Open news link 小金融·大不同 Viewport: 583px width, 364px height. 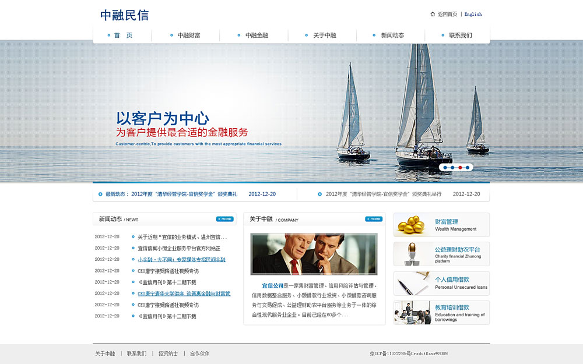click(181, 260)
